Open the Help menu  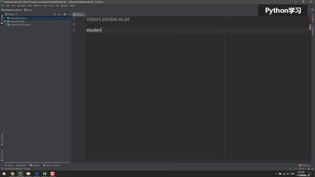pos(72,6)
